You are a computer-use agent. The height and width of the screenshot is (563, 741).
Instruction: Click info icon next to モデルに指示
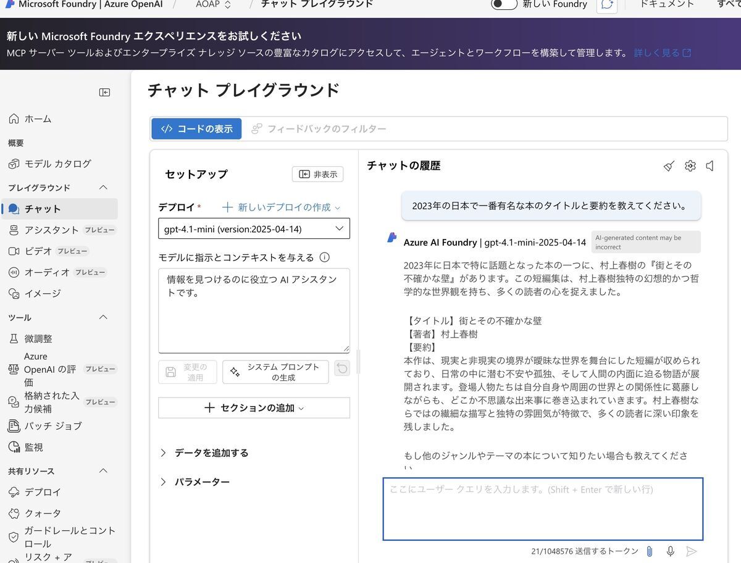324,257
